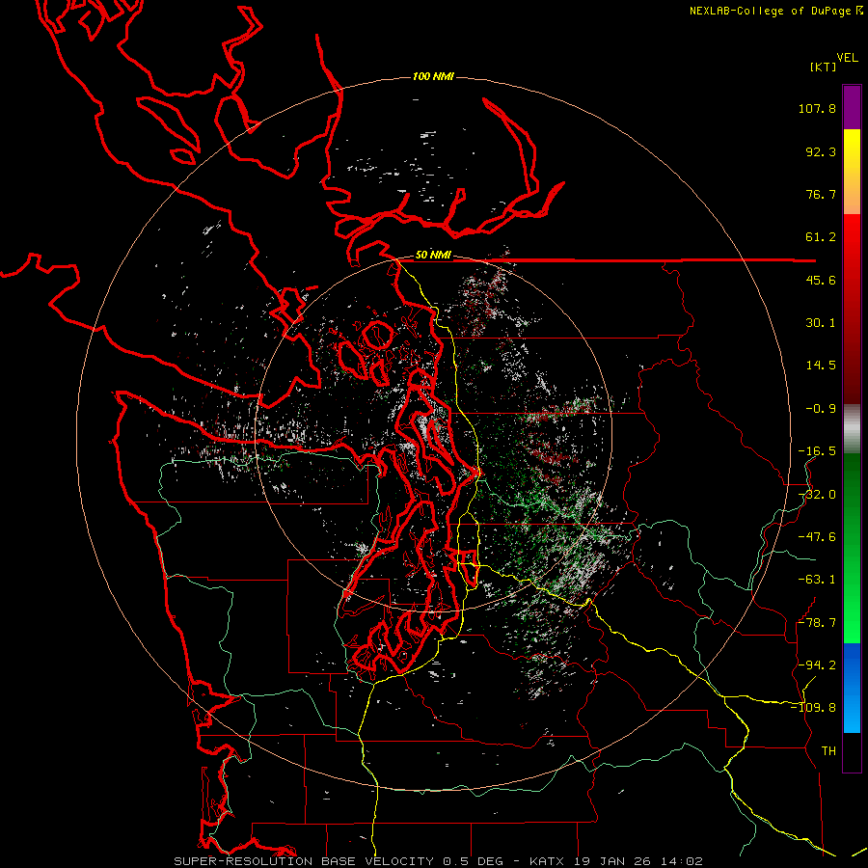The image size is (868, 868).
Task: Click the Super-Resolution Base Velocity caption
Action: tap(439, 861)
